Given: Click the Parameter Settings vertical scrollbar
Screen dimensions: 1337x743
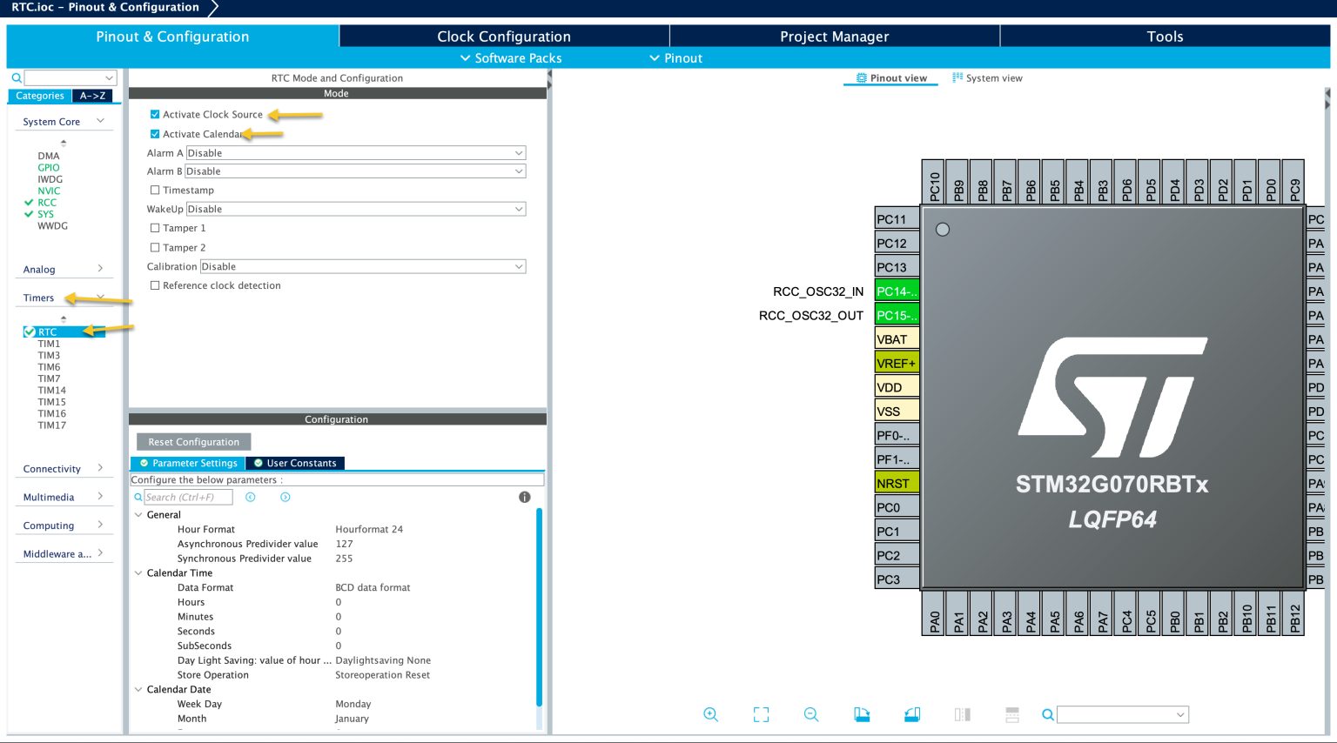Looking at the screenshot, I should point(540,607).
